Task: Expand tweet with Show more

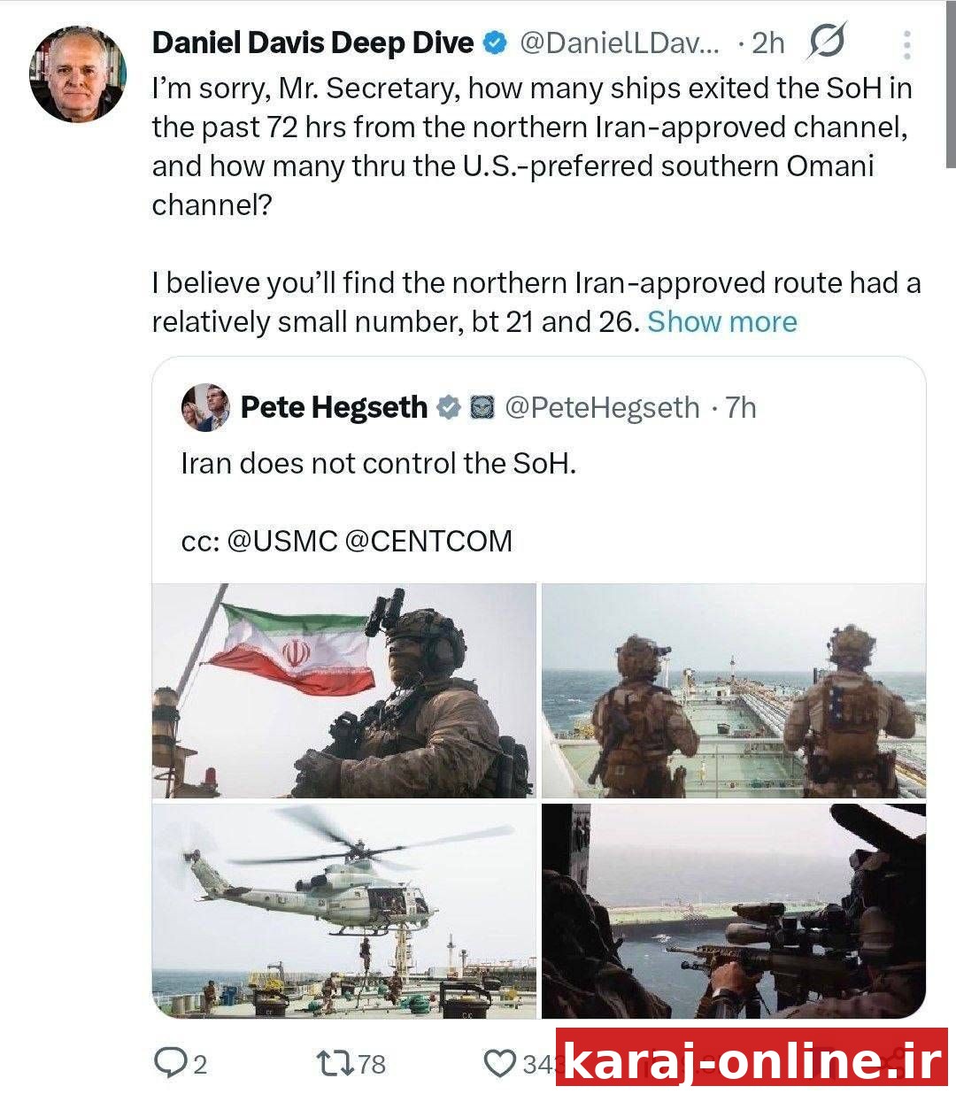Action: pos(722,321)
